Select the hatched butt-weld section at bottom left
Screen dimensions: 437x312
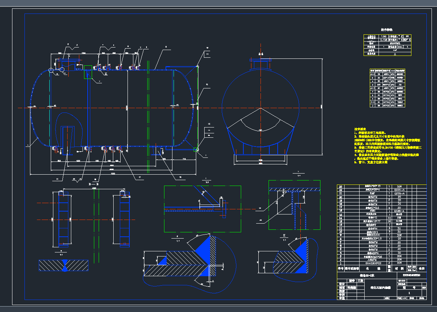coord(64,265)
